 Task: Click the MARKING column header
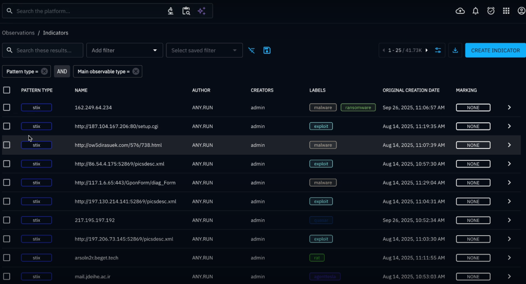pos(466,90)
